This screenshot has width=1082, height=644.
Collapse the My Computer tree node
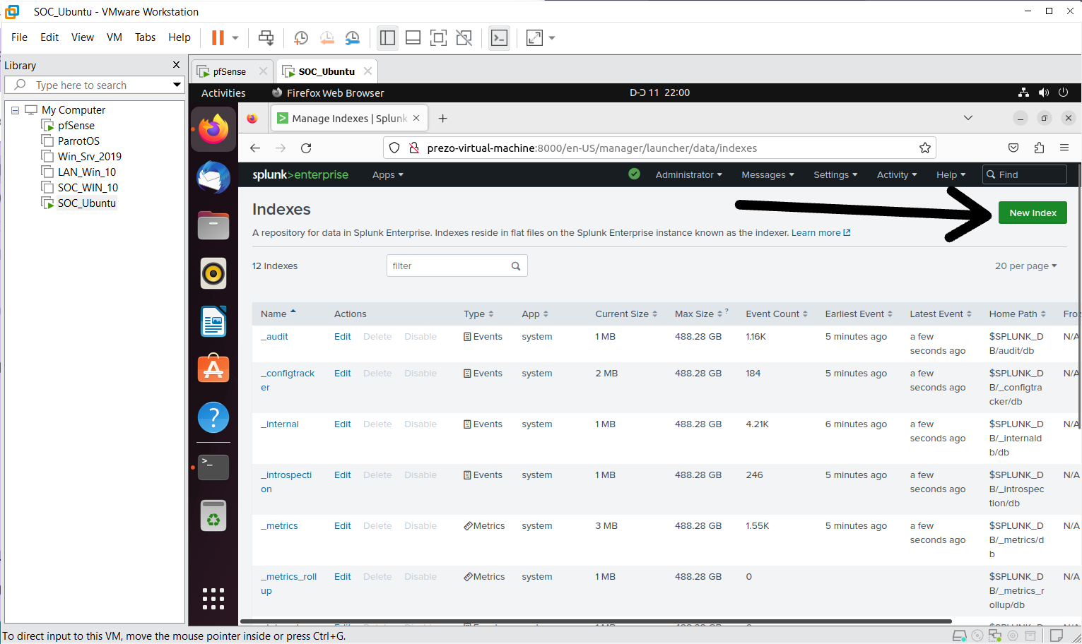coord(15,110)
